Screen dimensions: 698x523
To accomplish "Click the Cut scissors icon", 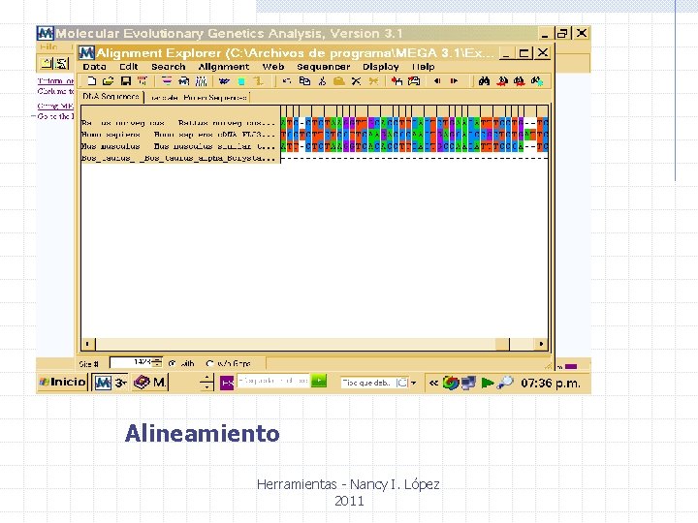I will click(x=322, y=81).
